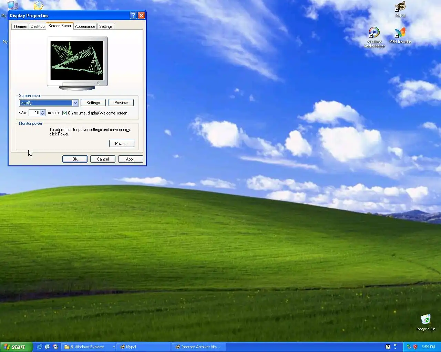Launch Internet Explorer from Quick Launch
The height and width of the screenshot is (352, 441).
coord(39,347)
